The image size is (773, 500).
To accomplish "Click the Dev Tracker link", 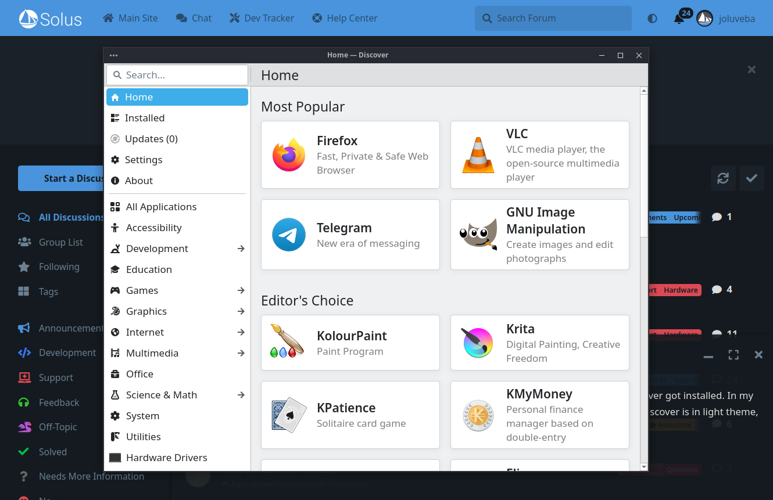I will (262, 19).
